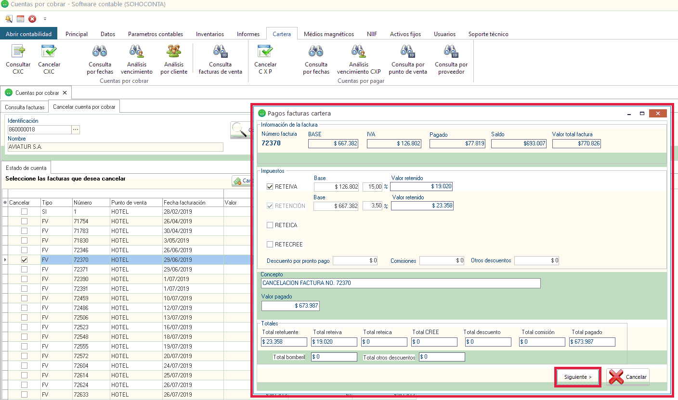The height and width of the screenshot is (400, 678).
Task: Click the Concepto text field
Action: coord(400,283)
